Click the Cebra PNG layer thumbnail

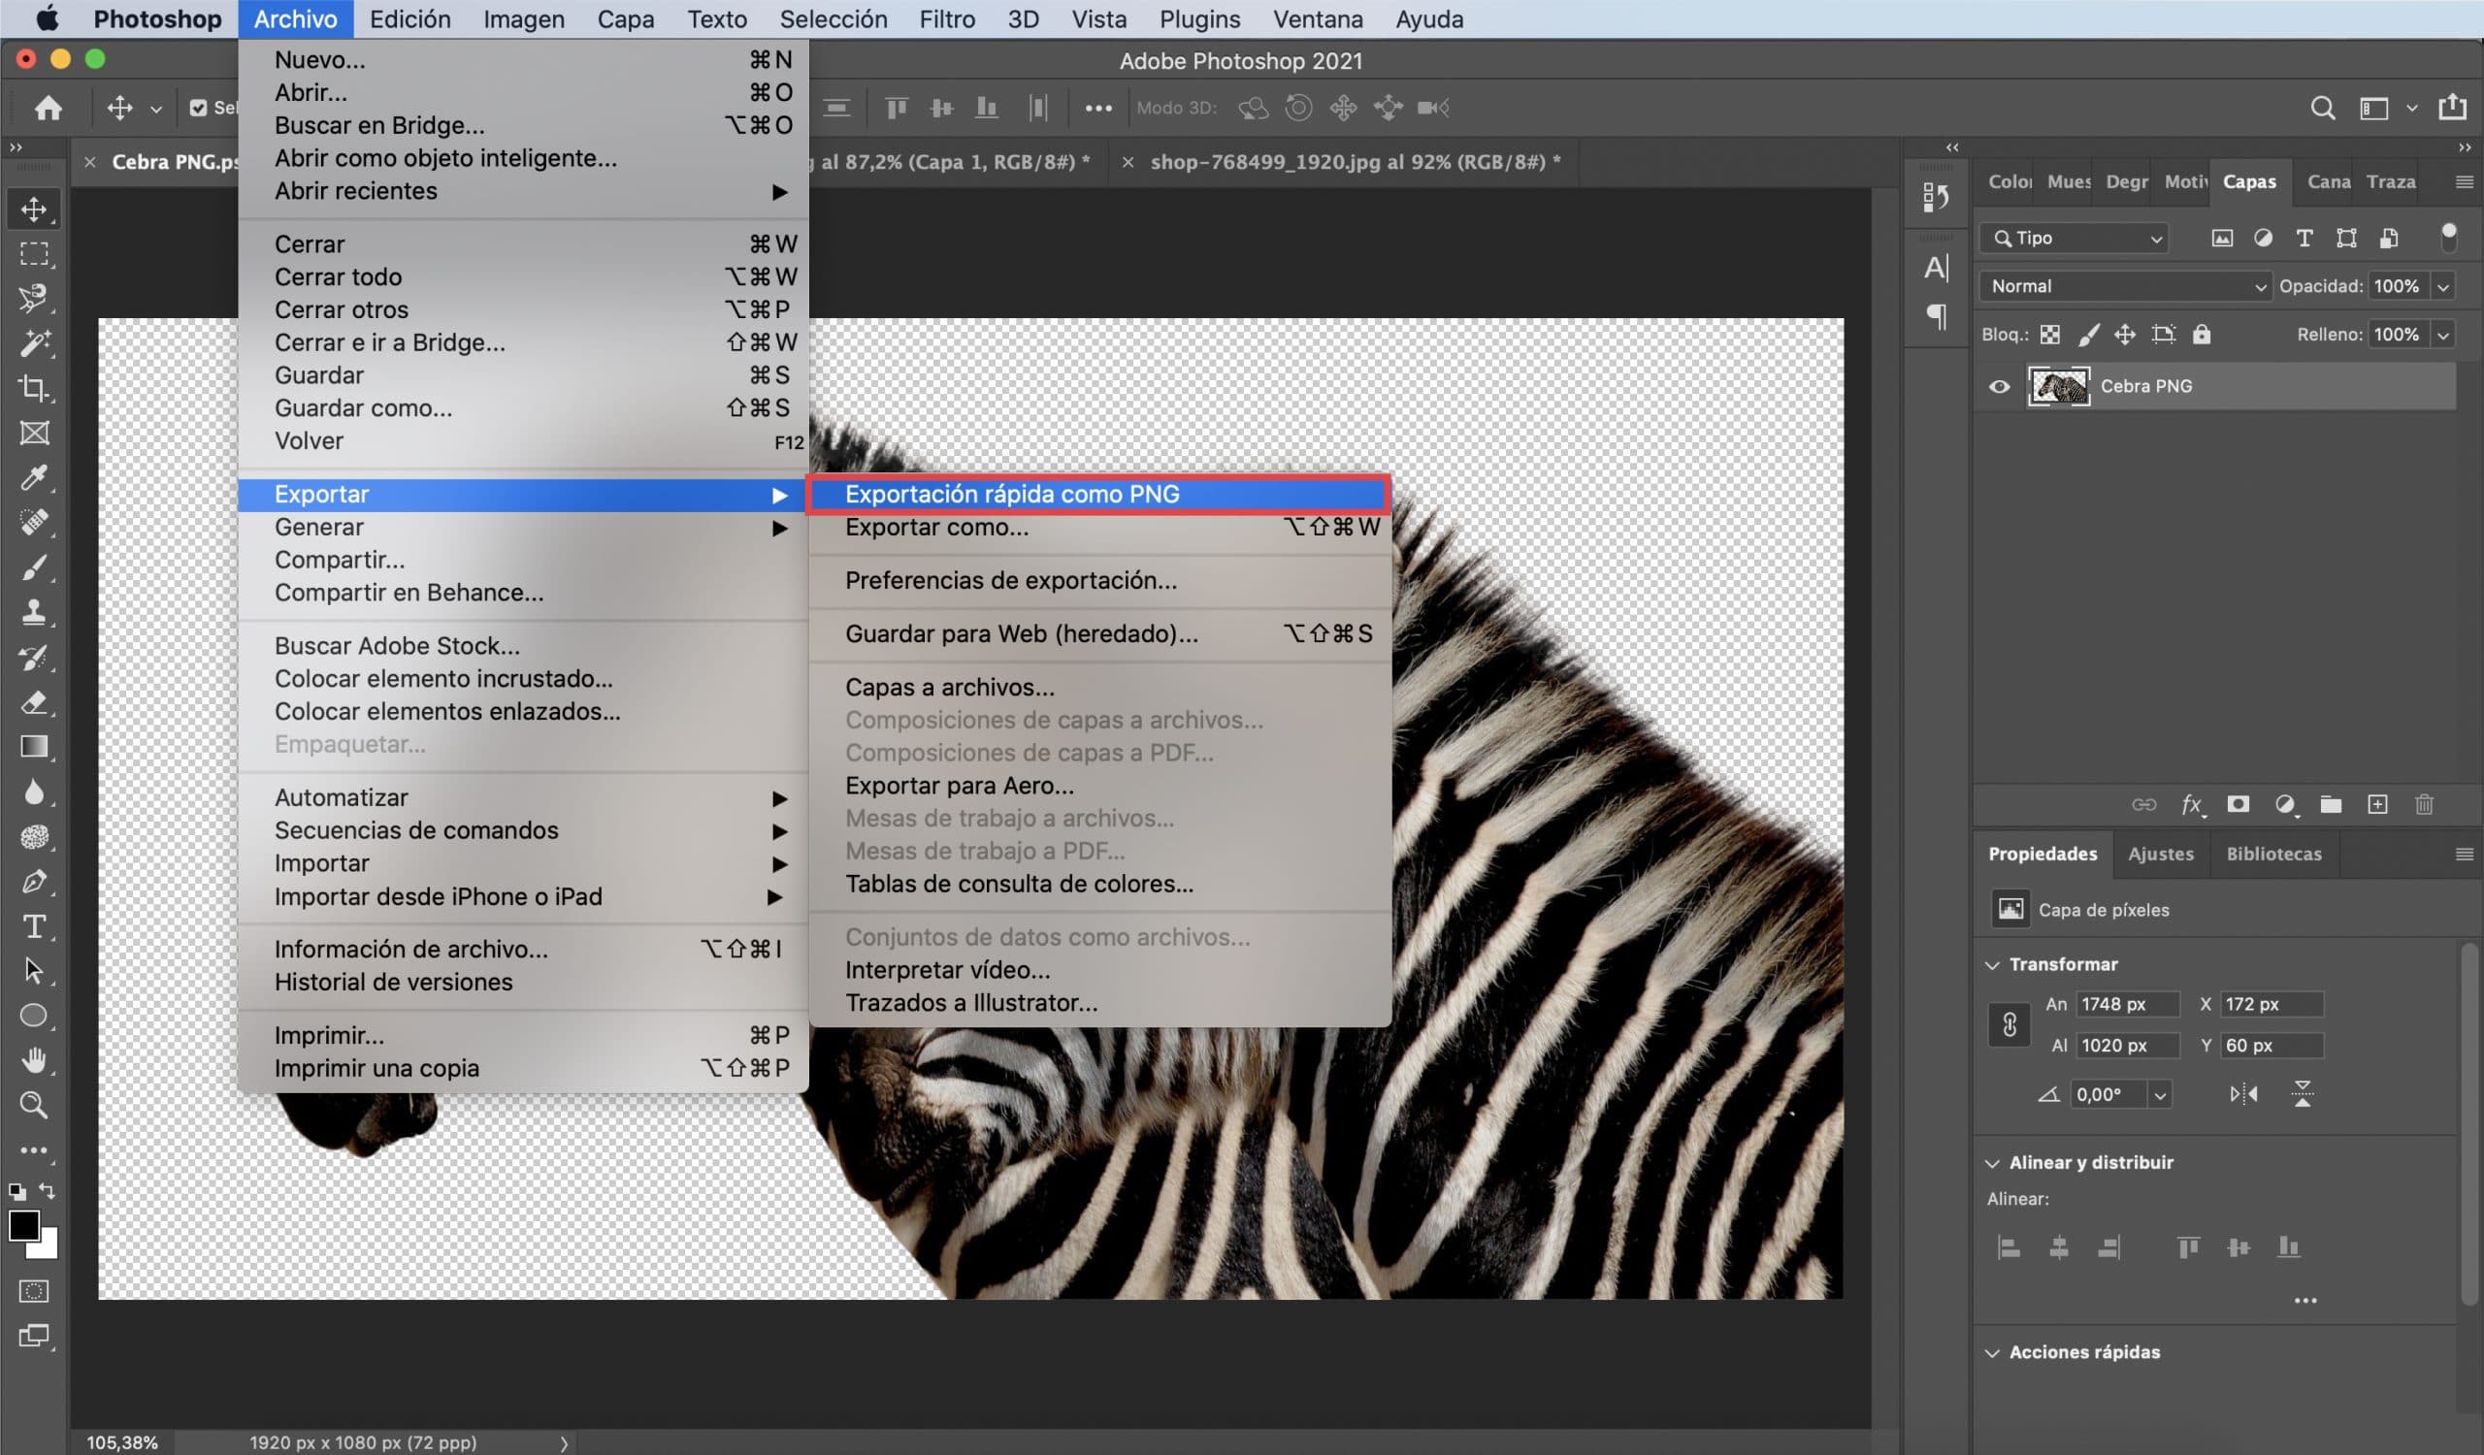click(2058, 384)
